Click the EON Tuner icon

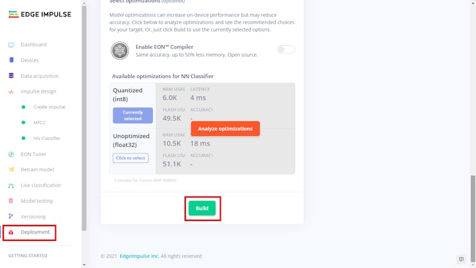11,154
